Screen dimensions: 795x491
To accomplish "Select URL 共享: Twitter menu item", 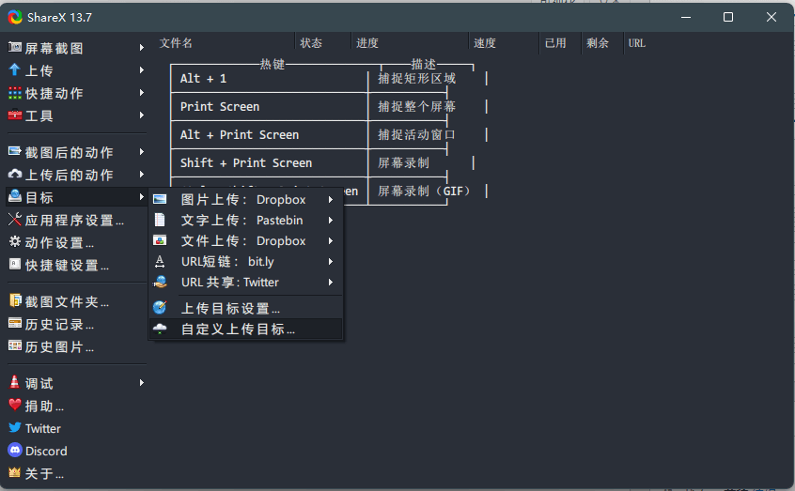I will point(246,283).
